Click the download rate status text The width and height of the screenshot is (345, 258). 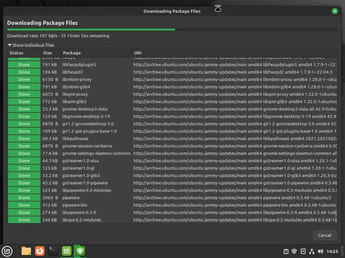click(58, 36)
